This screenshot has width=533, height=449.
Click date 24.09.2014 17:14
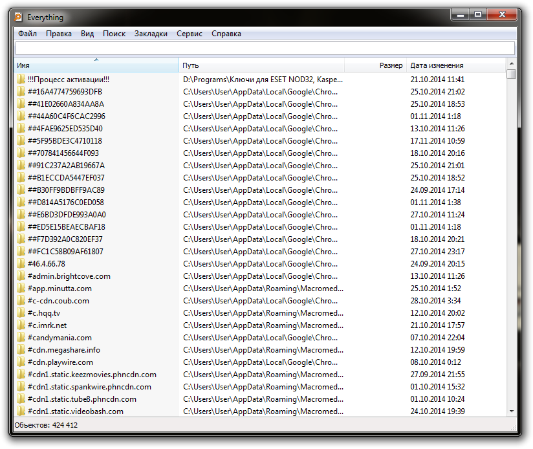[437, 190]
